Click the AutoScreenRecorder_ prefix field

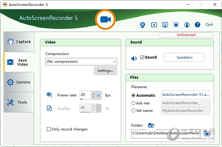186,103
